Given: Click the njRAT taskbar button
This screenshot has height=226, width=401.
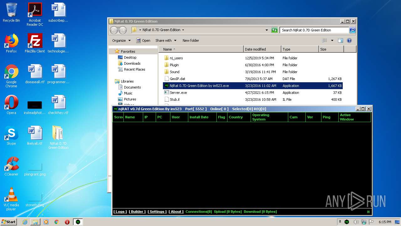Looking at the screenshot, I should click(x=78, y=222).
